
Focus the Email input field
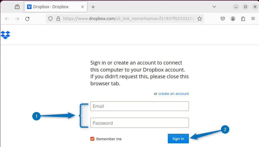click(139, 106)
